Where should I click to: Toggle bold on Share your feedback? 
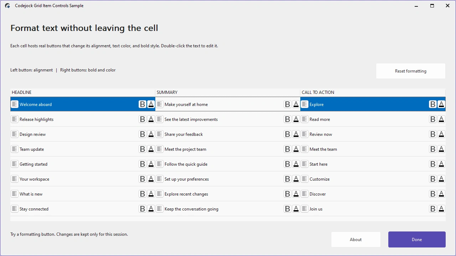click(287, 134)
